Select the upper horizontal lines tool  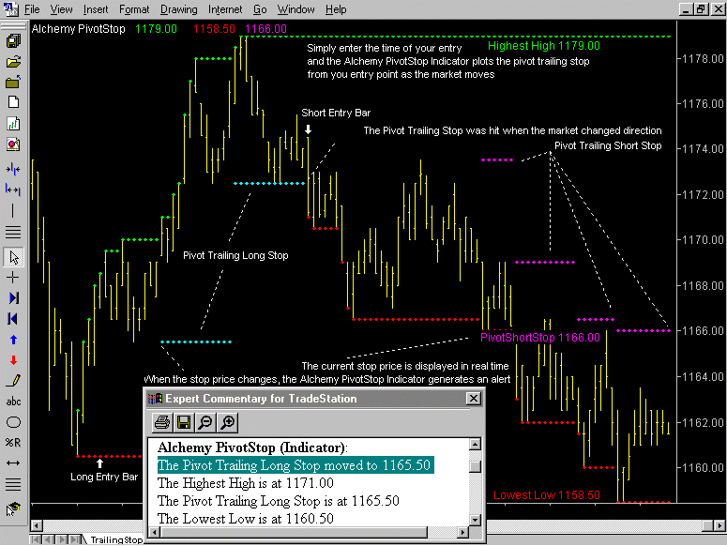(x=13, y=232)
